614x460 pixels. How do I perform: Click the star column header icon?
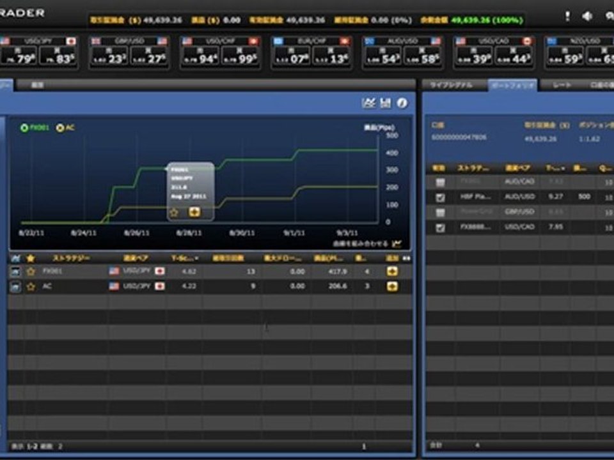coord(31,258)
